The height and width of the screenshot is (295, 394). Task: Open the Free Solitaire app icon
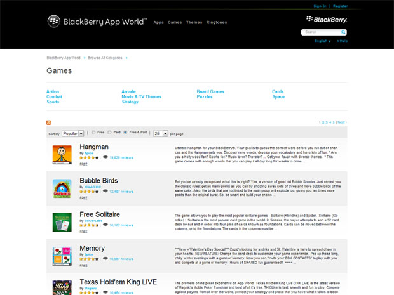coord(62,222)
